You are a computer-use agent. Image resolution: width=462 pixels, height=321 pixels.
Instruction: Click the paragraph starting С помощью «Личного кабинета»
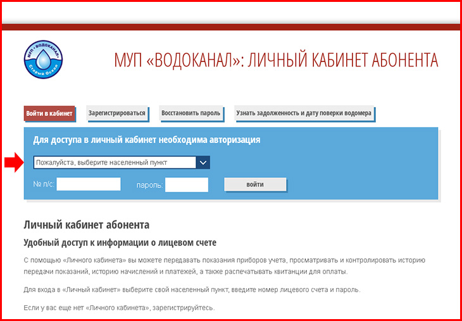225,266
